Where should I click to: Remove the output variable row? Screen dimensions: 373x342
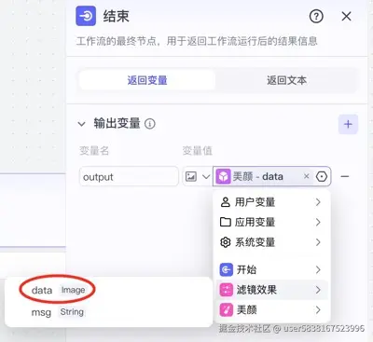345,176
